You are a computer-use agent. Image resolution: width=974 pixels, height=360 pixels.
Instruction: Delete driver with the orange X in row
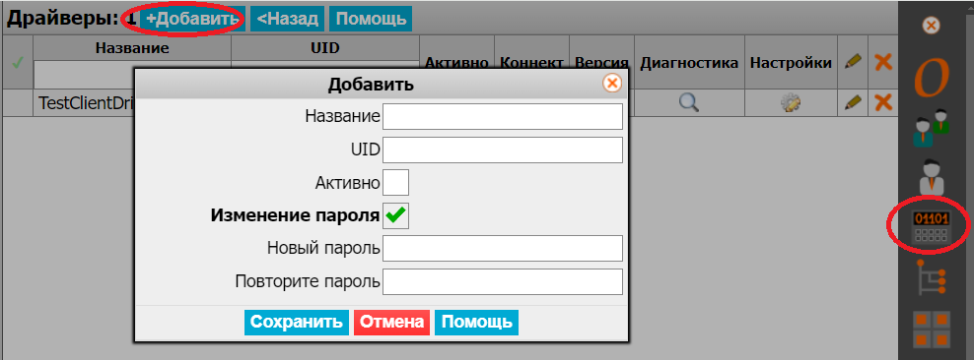(x=883, y=102)
